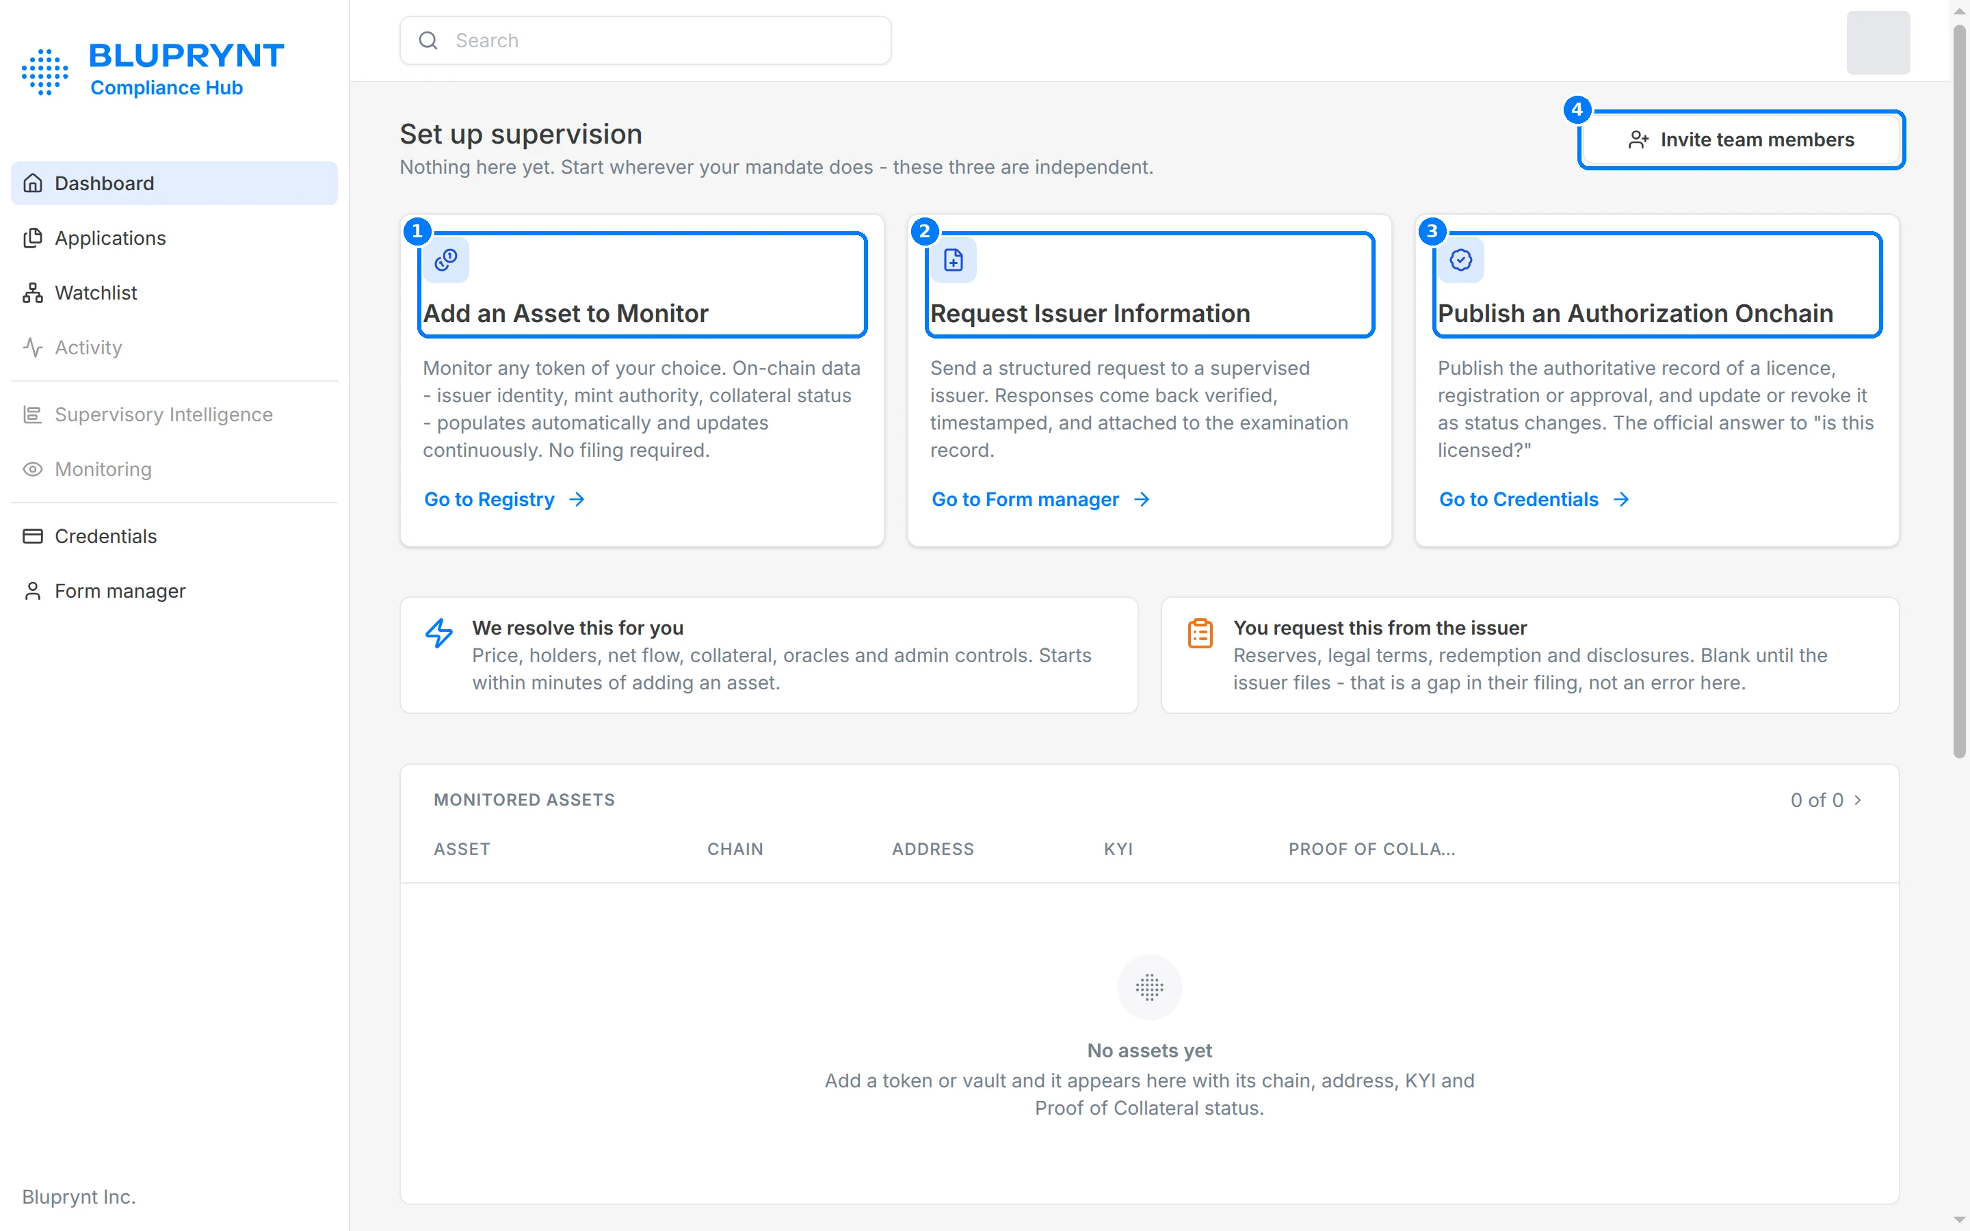Screen dimensions: 1970x1231
Task: Open the Dashboard menu item
Action: click(x=174, y=183)
